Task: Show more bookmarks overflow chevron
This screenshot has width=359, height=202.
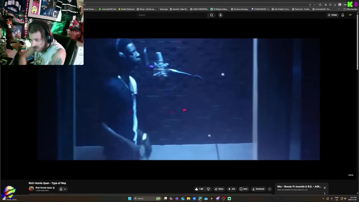Action: [x=339, y=9]
